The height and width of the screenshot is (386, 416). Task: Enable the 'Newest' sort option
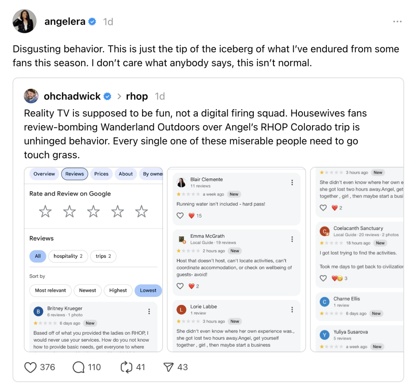[x=87, y=290]
